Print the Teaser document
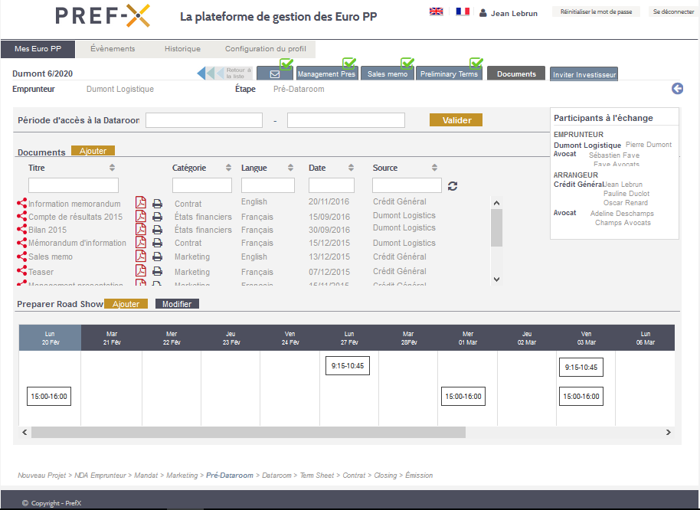Viewport: 700px width, 510px height. (157, 271)
